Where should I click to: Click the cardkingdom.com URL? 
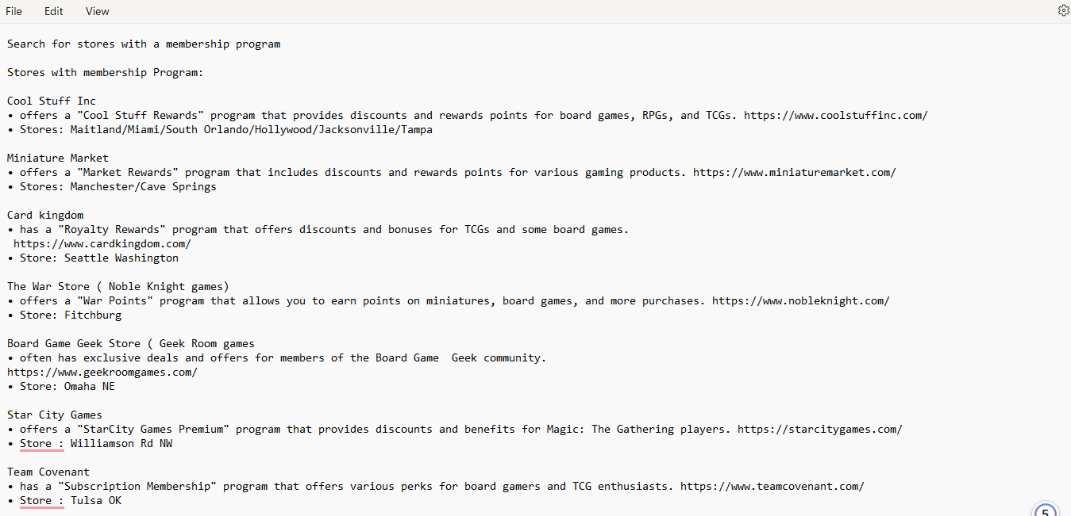coord(102,244)
